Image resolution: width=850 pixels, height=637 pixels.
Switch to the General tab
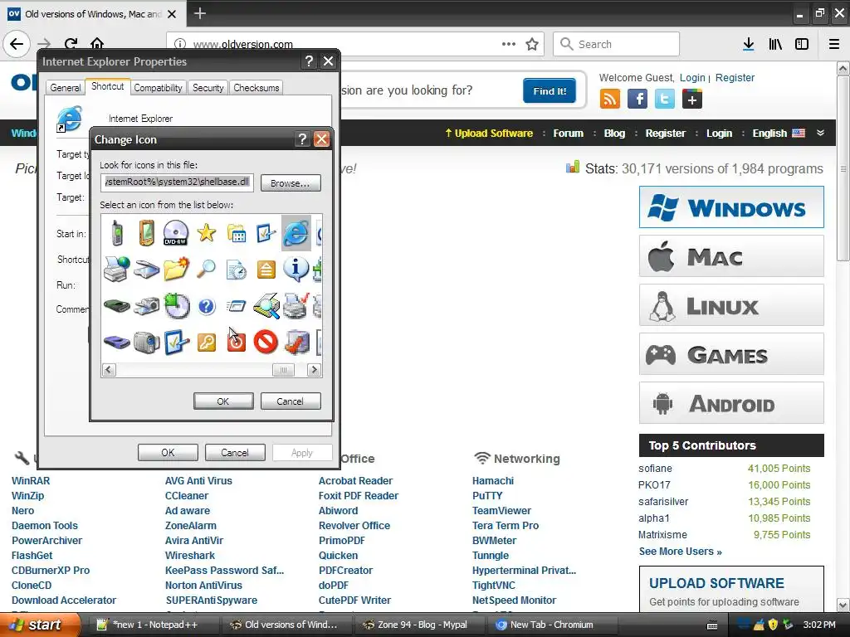(x=66, y=88)
